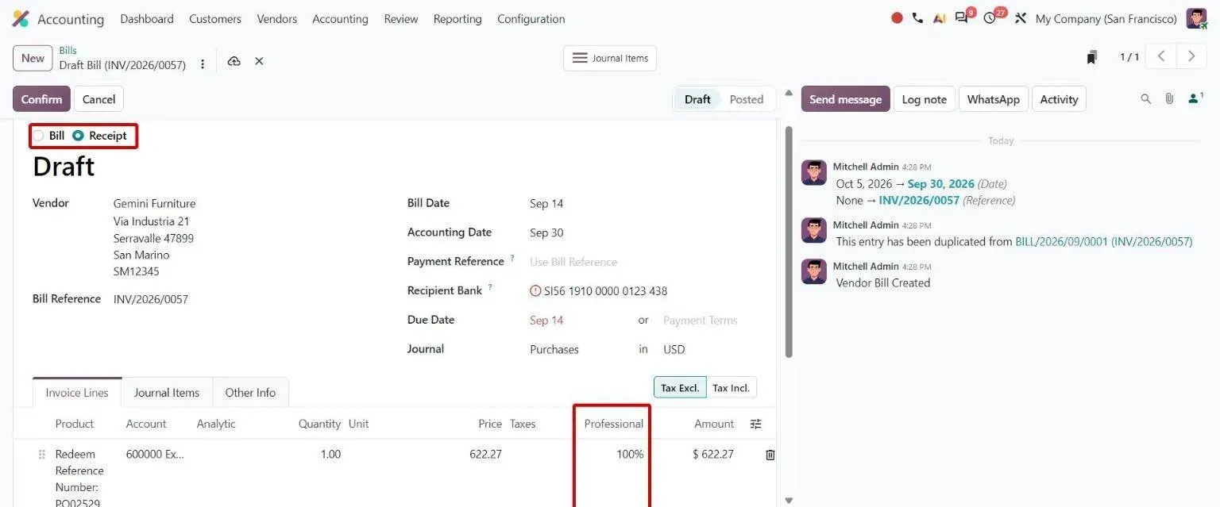Open the chatter search magnifier icon
Screen dimensions: 1220x507
pyautogui.click(x=1145, y=99)
